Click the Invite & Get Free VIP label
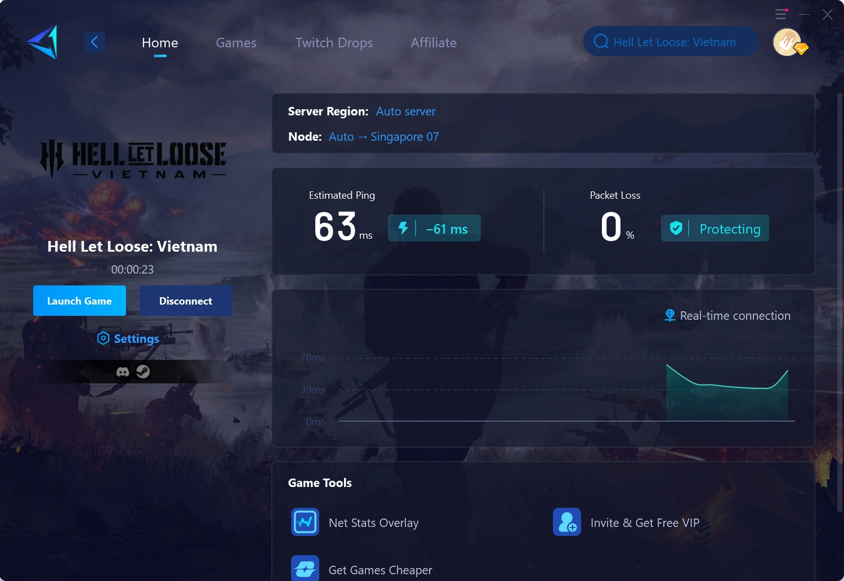This screenshot has width=844, height=581. coord(645,523)
